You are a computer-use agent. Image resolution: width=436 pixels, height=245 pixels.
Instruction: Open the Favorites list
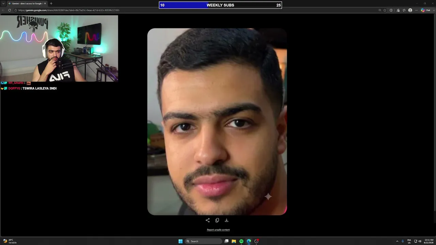(404, 10)
